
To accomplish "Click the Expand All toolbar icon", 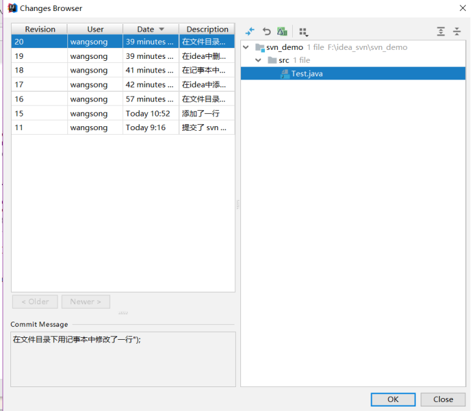I will (441, 31).
